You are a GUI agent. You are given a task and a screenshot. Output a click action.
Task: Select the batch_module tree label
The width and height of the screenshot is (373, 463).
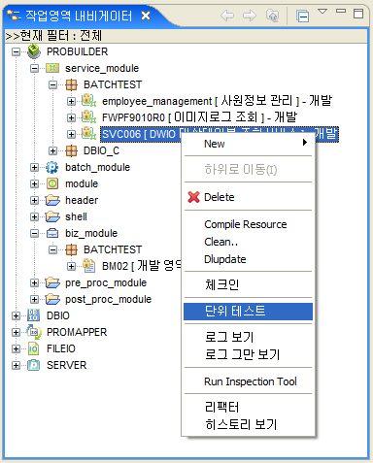pos(97,167)
